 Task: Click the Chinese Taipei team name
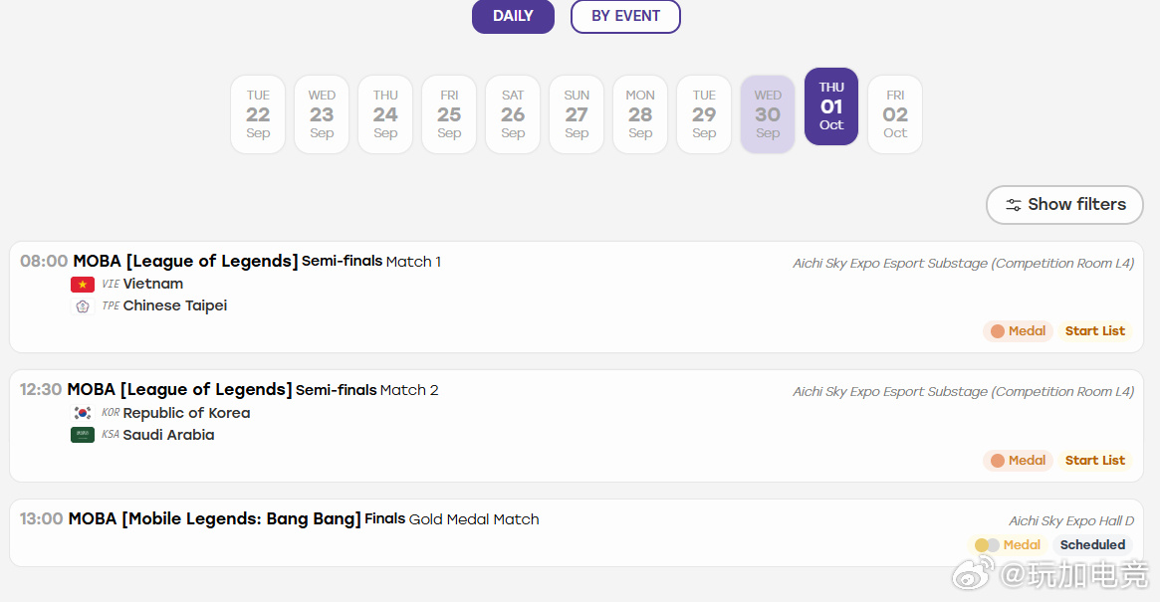coord(174,306)
